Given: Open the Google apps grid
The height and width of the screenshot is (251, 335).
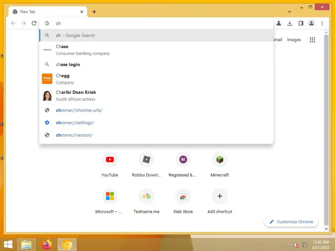Looking at the screenshot, I should point(312,40).
